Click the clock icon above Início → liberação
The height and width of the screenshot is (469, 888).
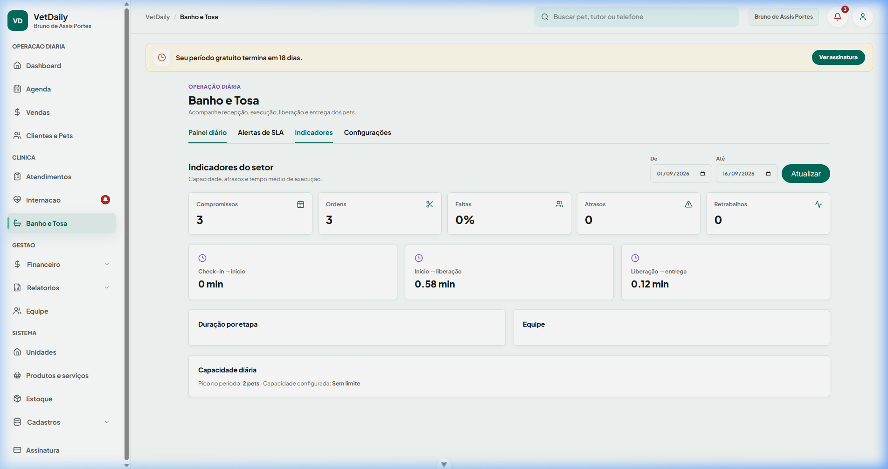pyautogui.click(x=419, y=258)
